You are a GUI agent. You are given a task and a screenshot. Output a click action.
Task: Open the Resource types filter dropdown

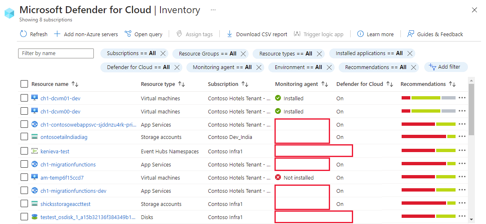click(x=286, y=53)
